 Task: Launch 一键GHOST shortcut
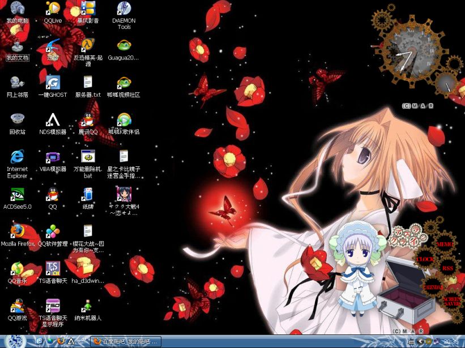pyautogui.click(x=53, y=87)
